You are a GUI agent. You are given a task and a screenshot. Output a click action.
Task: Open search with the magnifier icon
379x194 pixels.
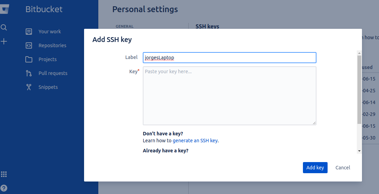pos(4,27)
